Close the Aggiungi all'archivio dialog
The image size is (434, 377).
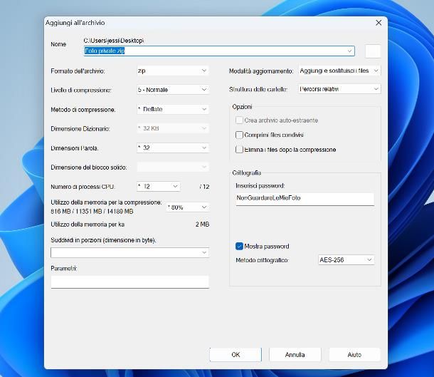tap(379, 23)
